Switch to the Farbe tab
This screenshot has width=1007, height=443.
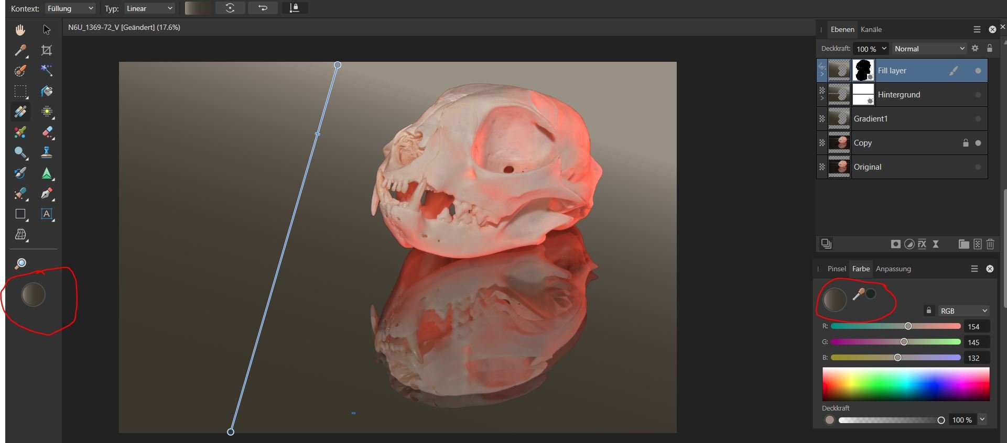[x=861, y=269]
